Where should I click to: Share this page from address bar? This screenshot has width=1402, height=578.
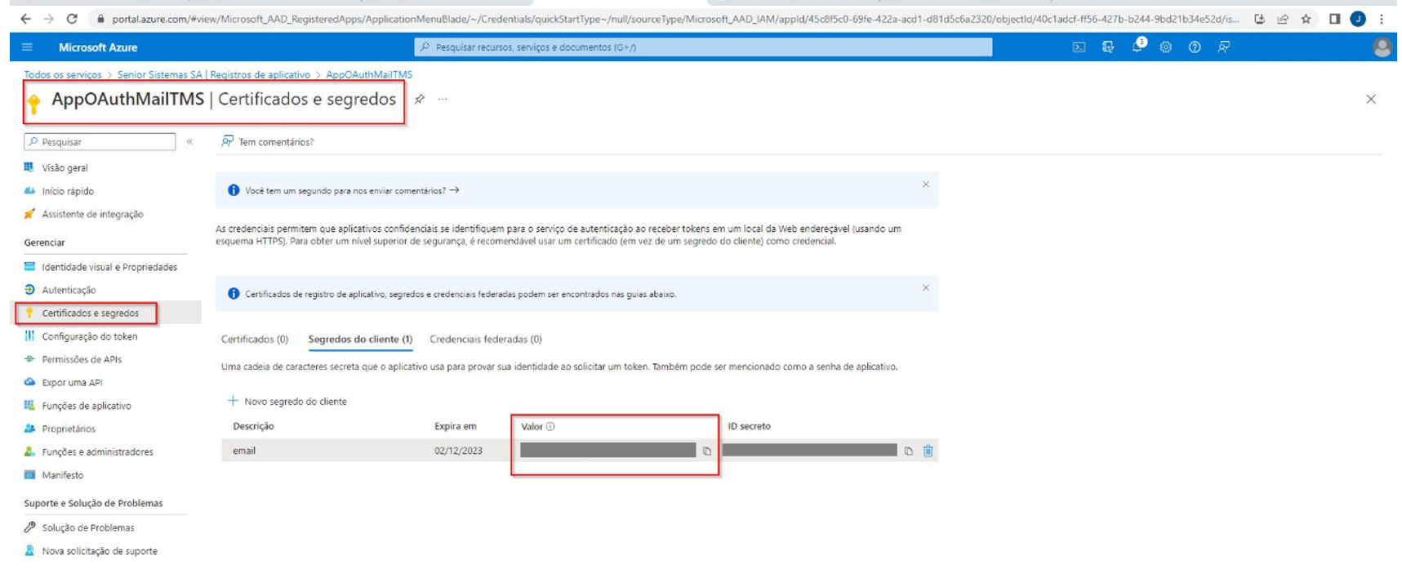(1283, 19)
